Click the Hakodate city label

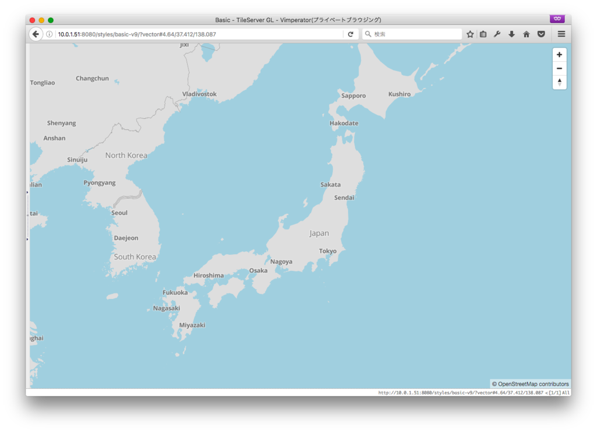(344, 124)
